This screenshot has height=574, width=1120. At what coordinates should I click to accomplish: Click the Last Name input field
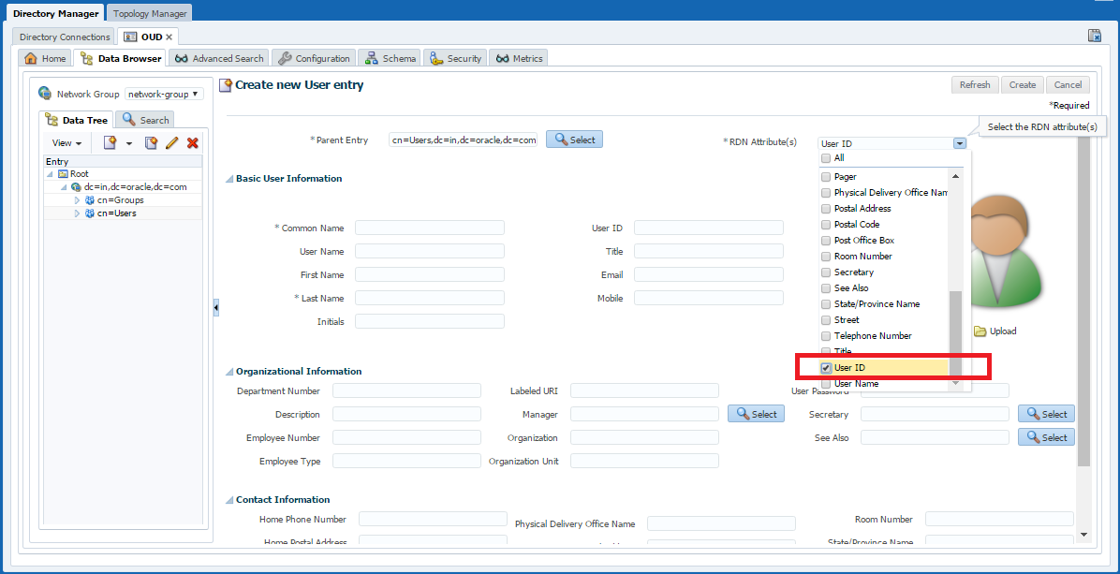pyautogui.click(x=430, y=299)
